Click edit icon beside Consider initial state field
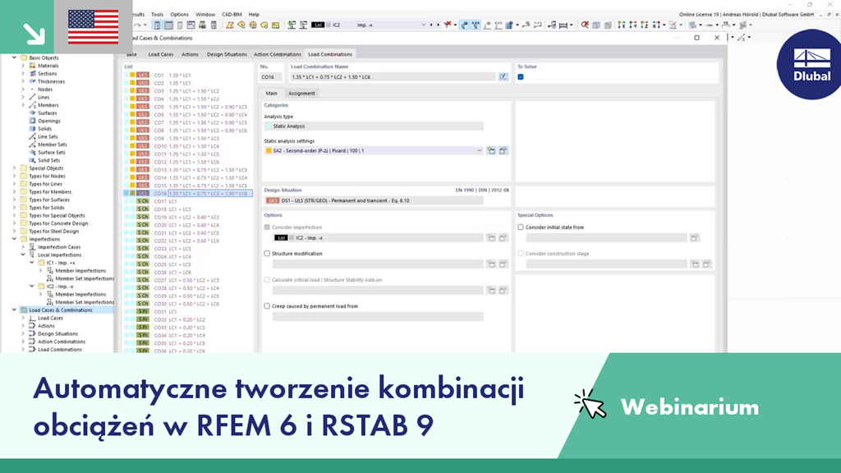The image size is (841, 473). click(695, 237)
